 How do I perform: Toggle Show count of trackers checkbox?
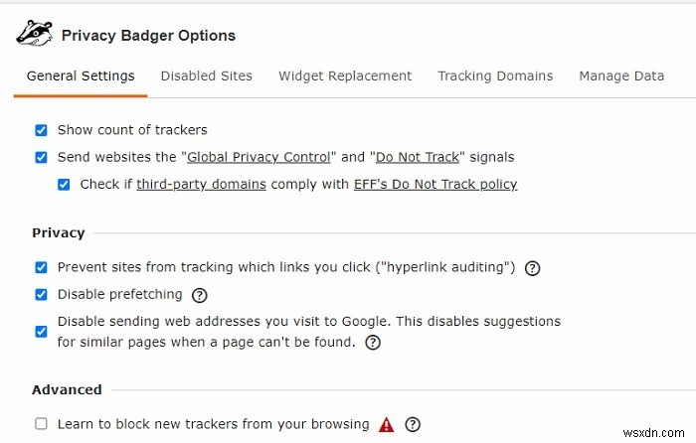pyautogui.click(x=41, y=130)
